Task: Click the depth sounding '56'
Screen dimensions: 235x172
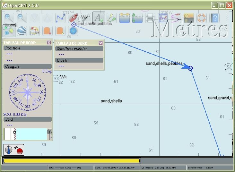Action: [x=136, y=125]
